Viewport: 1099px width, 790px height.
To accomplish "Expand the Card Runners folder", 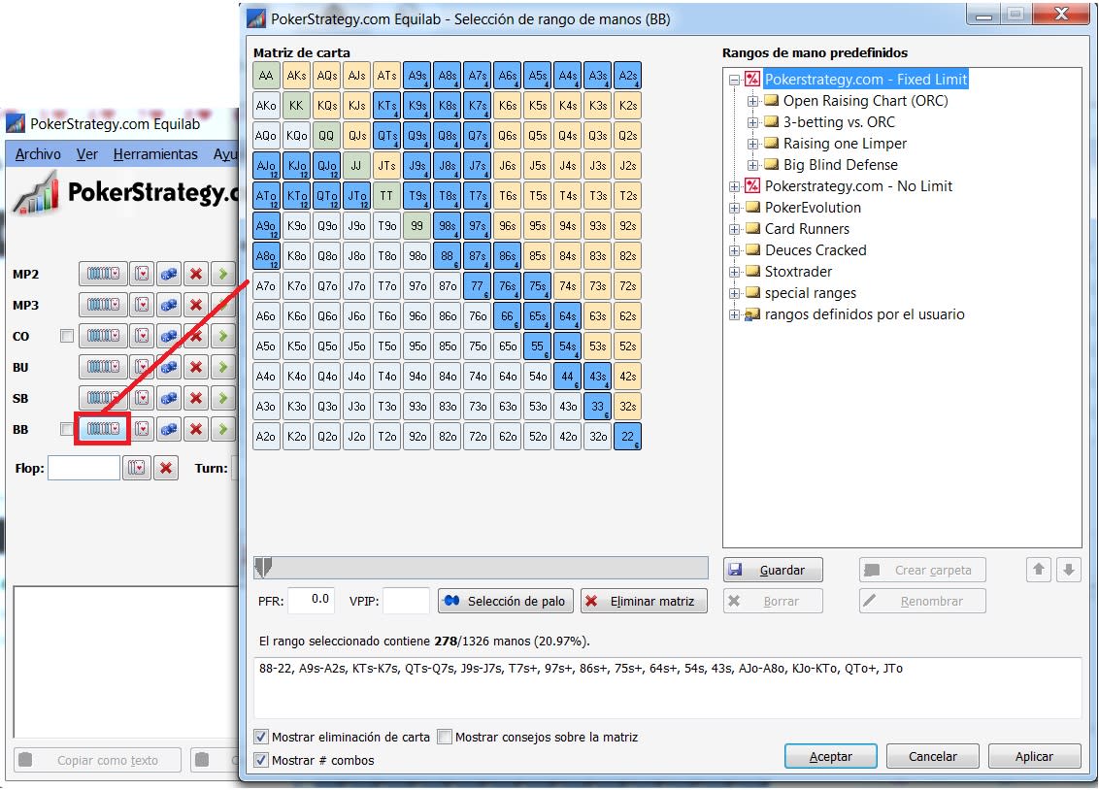I will pyautogui.click(x=734, y=229).
